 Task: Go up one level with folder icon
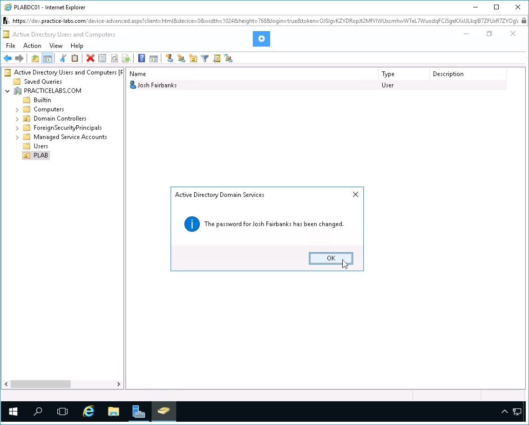pos(35,58)
